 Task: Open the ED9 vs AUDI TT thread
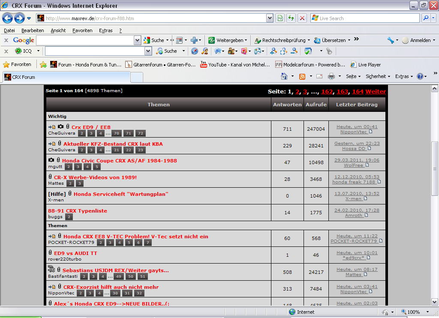tap(75, 253)
